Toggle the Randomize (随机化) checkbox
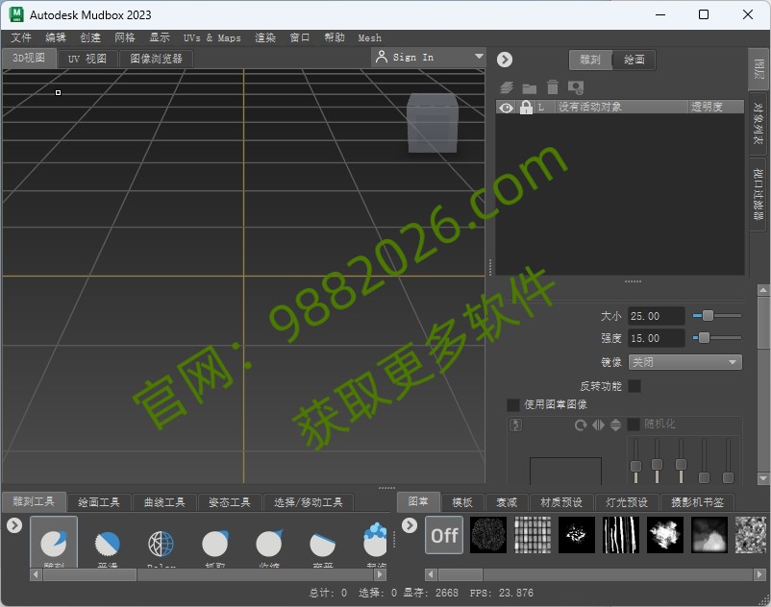Viewport: 771px width, 607px height. click(634, 424)
